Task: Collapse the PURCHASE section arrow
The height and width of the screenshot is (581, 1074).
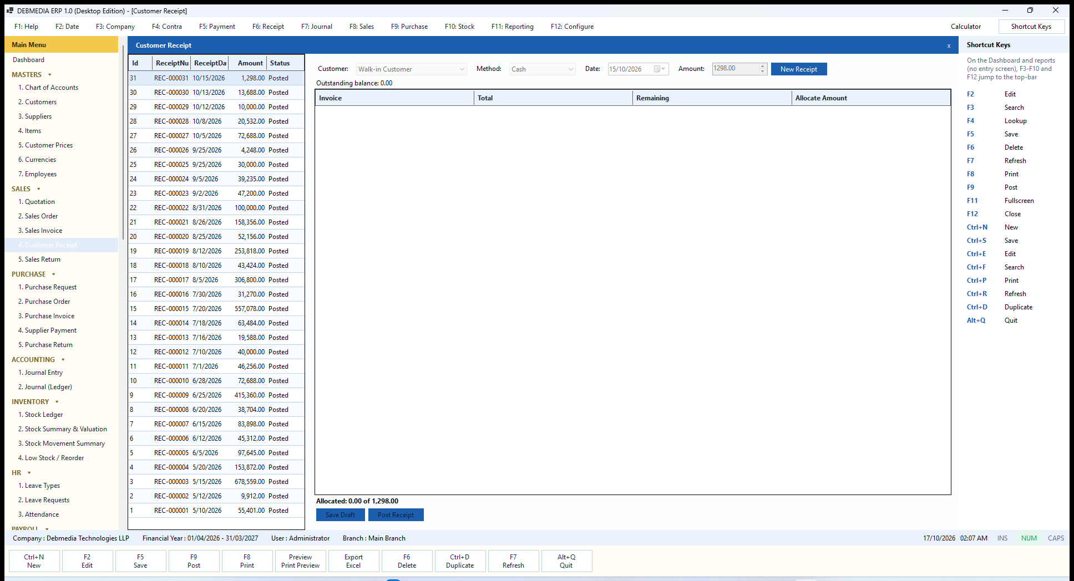Action: [x=54, y=274]
